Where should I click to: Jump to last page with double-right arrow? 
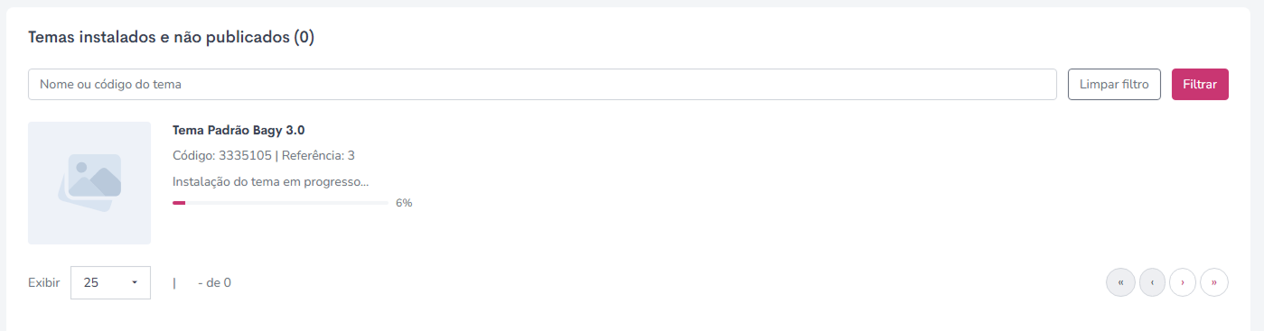pyautogui.click(x=1213, y=282)
